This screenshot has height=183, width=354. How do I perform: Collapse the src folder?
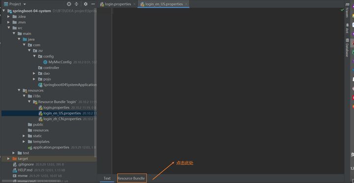(9, 28)
